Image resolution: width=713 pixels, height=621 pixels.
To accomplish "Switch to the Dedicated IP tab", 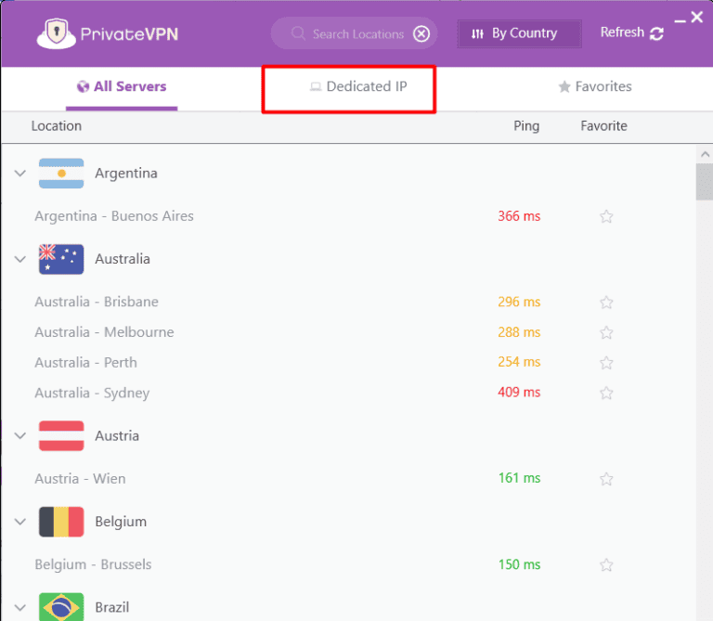I will pos(358,86).
